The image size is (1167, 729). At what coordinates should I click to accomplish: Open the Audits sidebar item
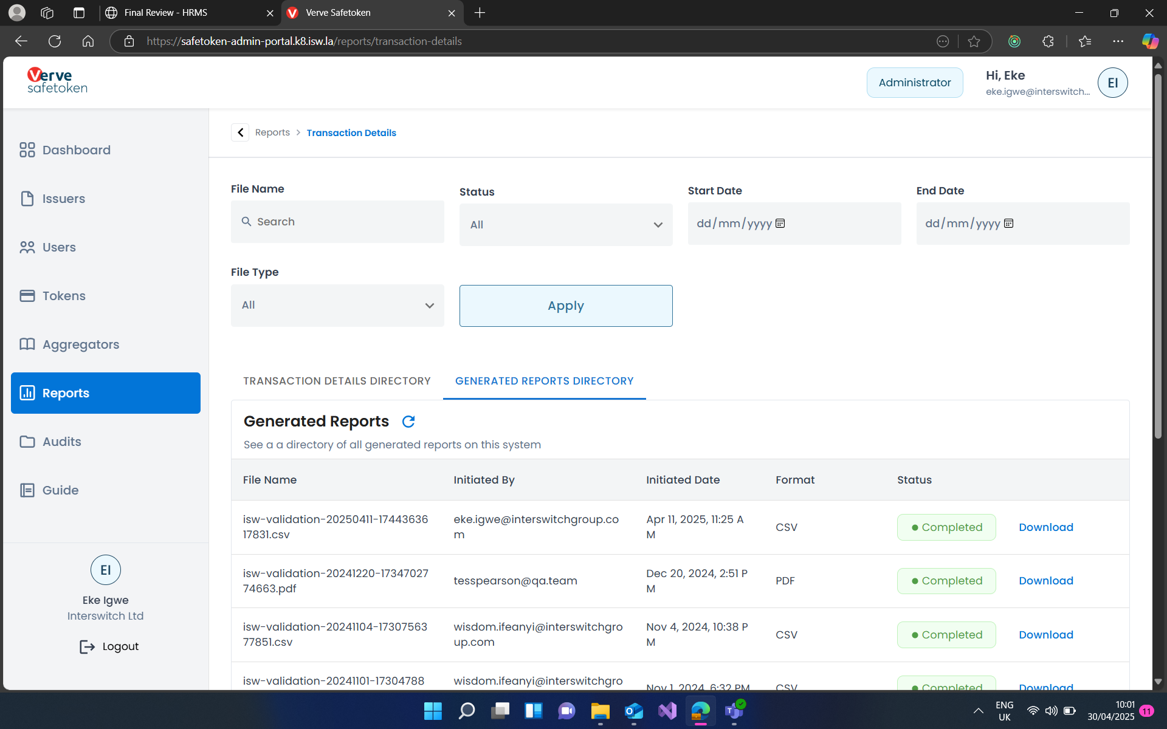pos(61,442)
